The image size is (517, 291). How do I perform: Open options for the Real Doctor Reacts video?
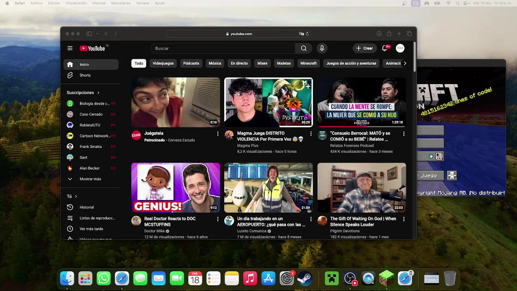point(218,219)
